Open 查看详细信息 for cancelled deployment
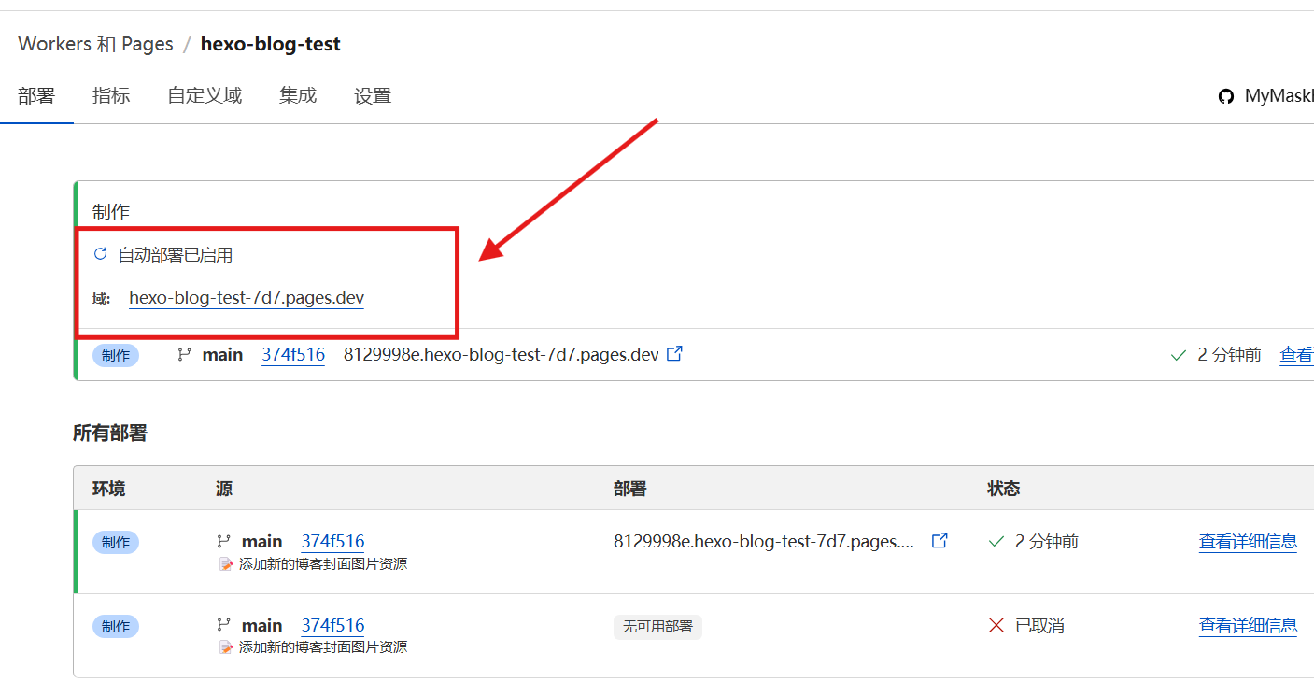Viewport: 1314px width, 682px height. 1248,625
